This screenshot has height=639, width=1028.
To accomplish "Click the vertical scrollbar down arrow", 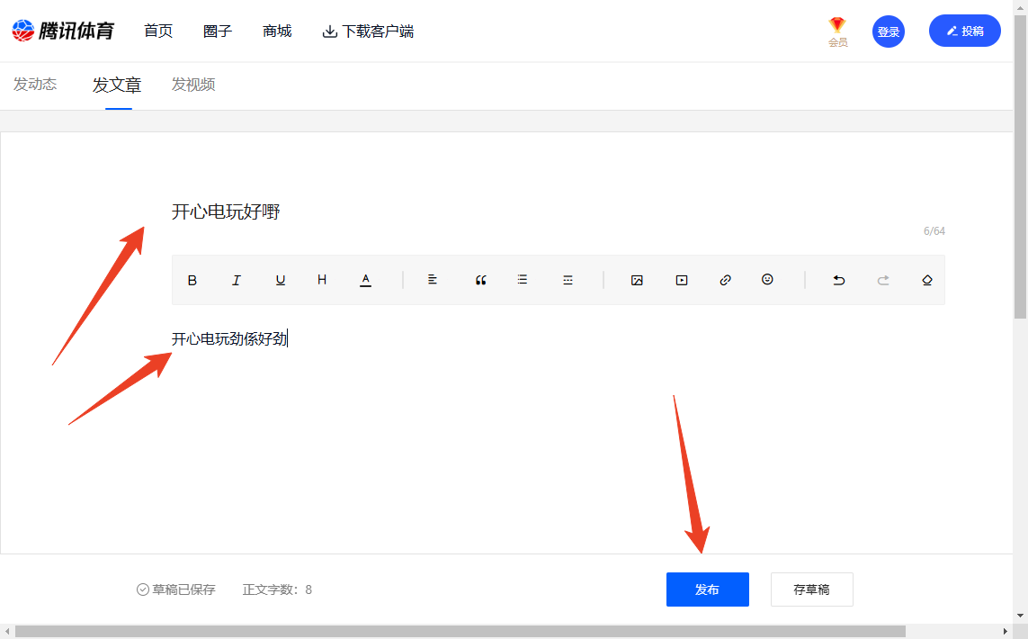I will (1021, 616).
